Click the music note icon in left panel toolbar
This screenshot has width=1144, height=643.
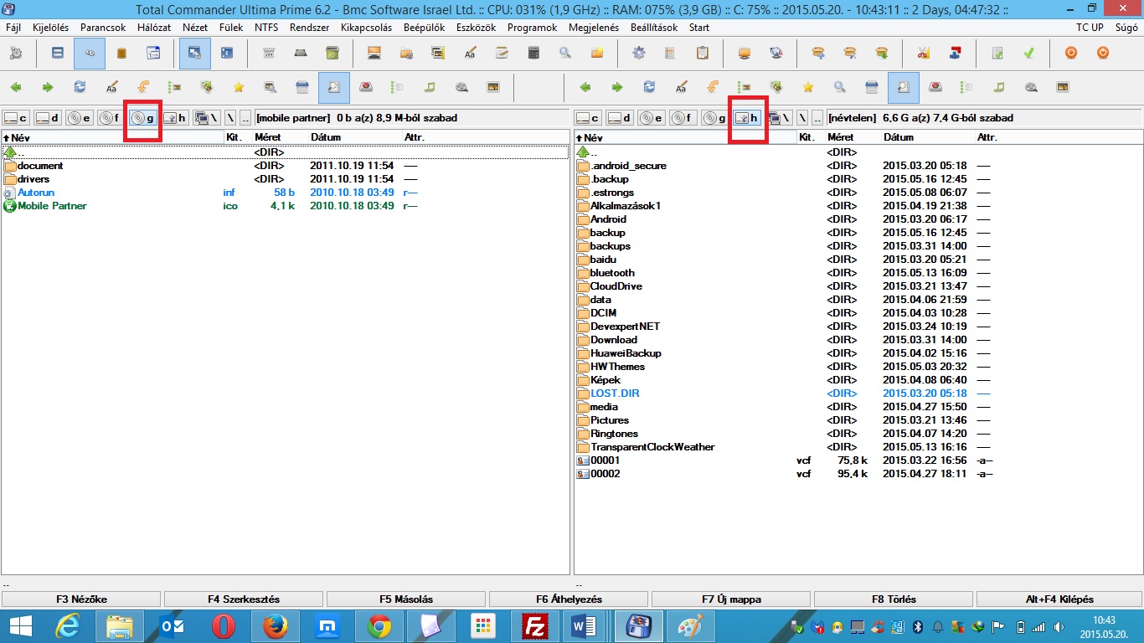click(430, 87)
